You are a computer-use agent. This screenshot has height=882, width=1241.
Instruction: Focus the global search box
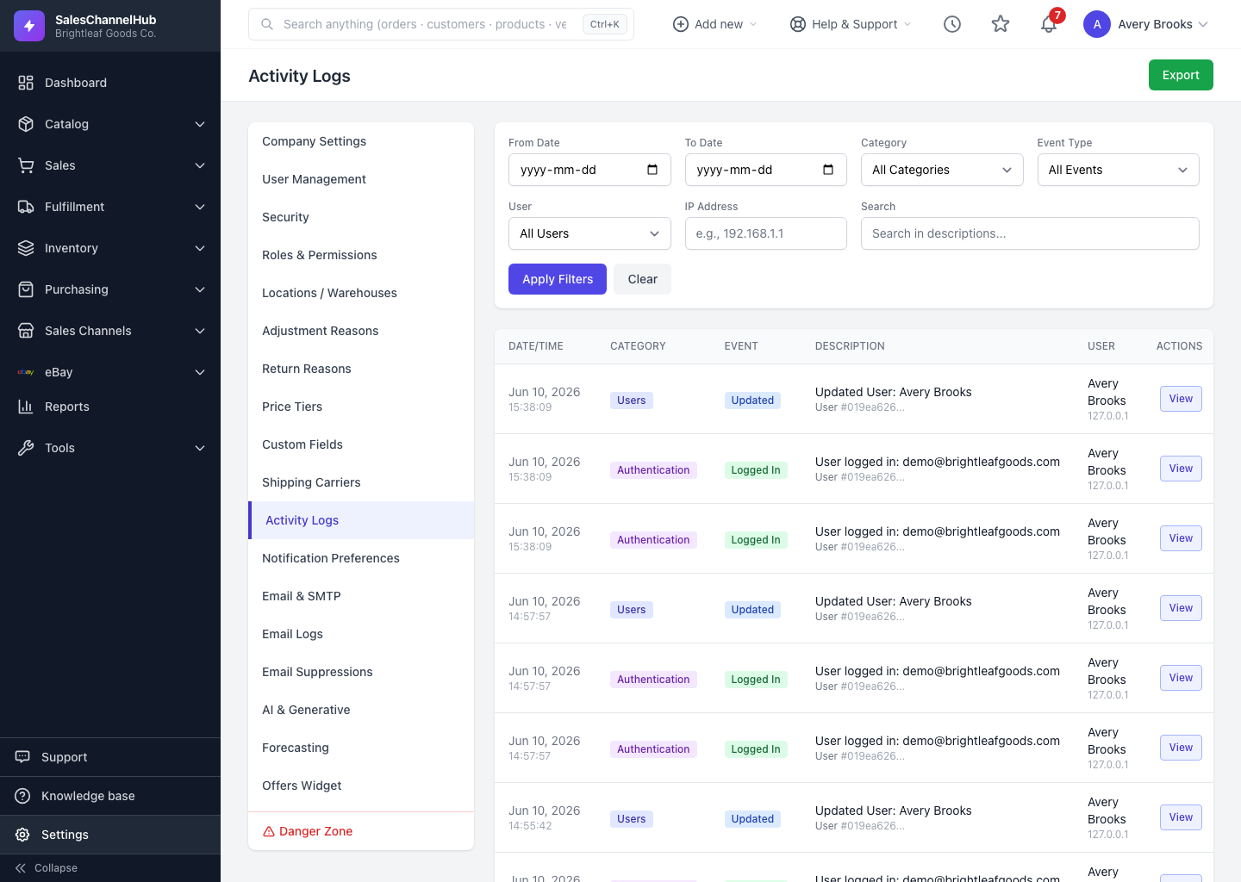click(x=441, y=24)
